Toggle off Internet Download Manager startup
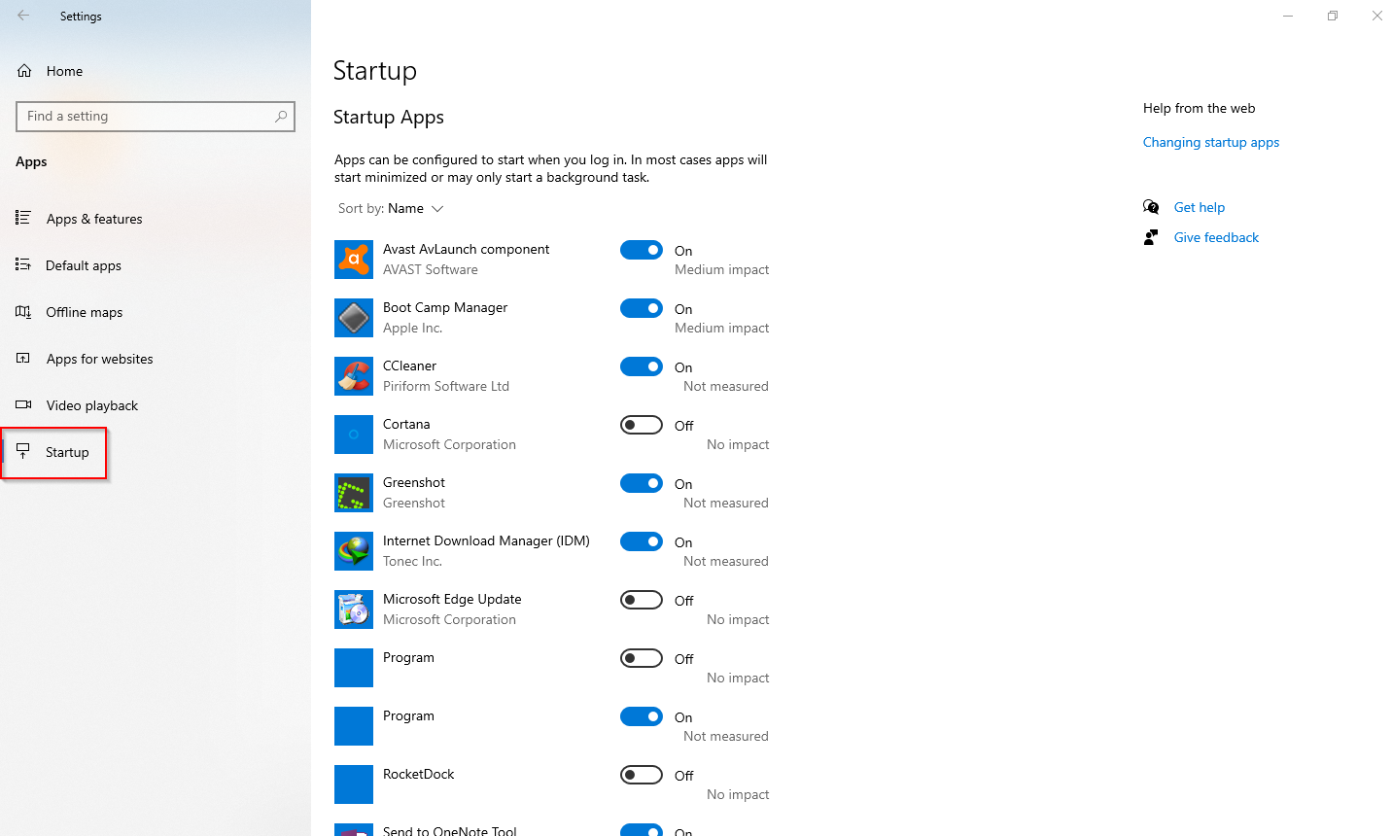The height and width of the screenshot is (836, 1392). click(642, 541)
